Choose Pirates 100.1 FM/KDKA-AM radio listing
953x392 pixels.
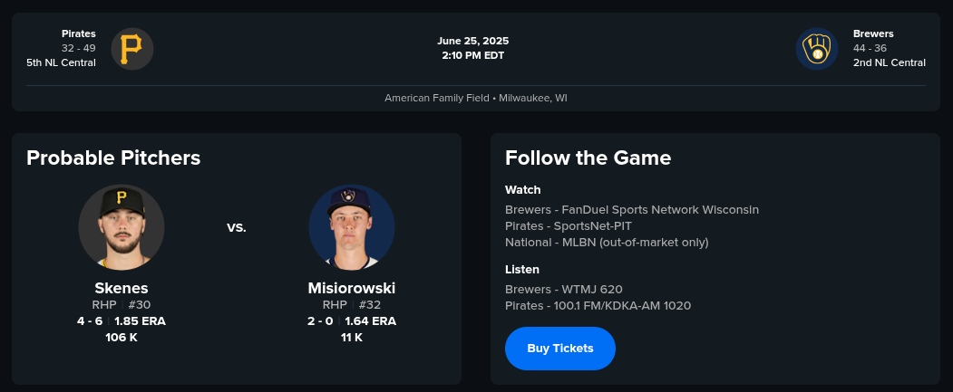(x=598, y=305)
